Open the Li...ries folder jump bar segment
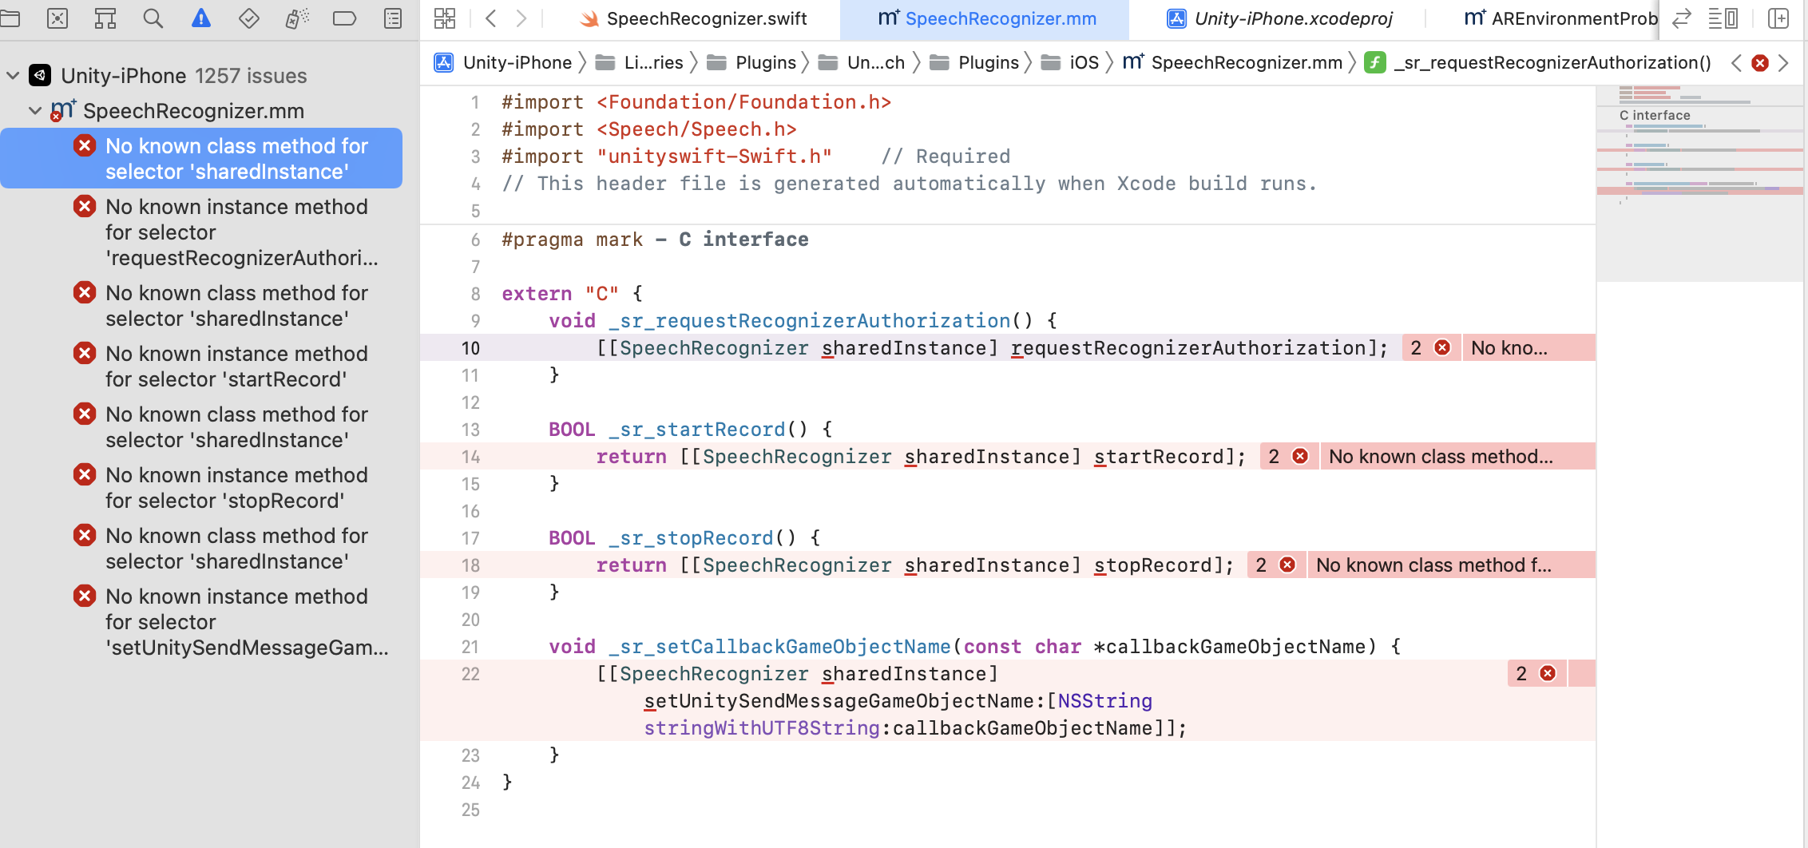 [x=640, y=63]
